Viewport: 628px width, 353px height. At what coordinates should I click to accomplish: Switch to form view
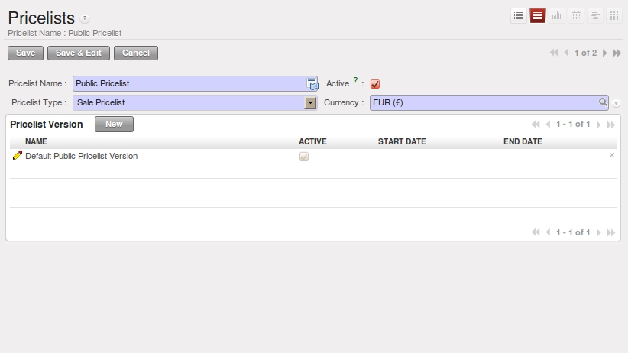click(538, 15)
